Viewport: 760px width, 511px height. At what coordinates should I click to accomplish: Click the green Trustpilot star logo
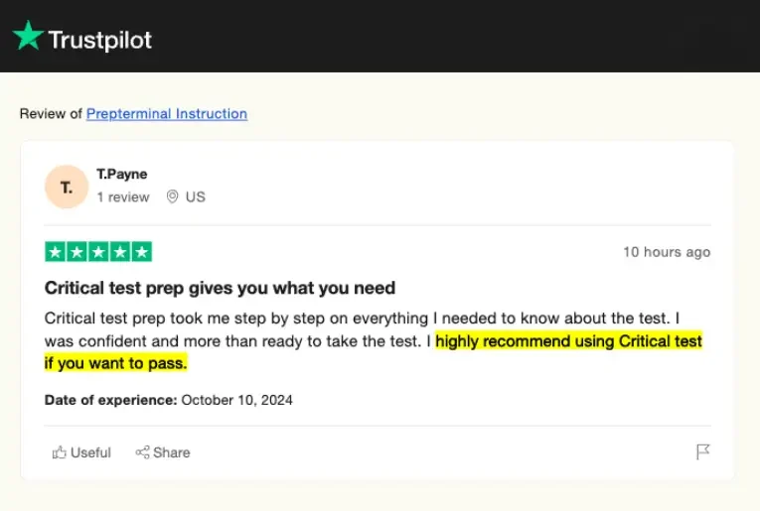[x=28, y=37]
